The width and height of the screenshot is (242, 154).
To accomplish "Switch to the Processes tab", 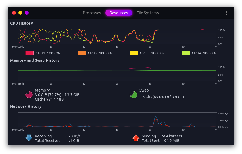I will pyautogui.click(x=92, y=13).
